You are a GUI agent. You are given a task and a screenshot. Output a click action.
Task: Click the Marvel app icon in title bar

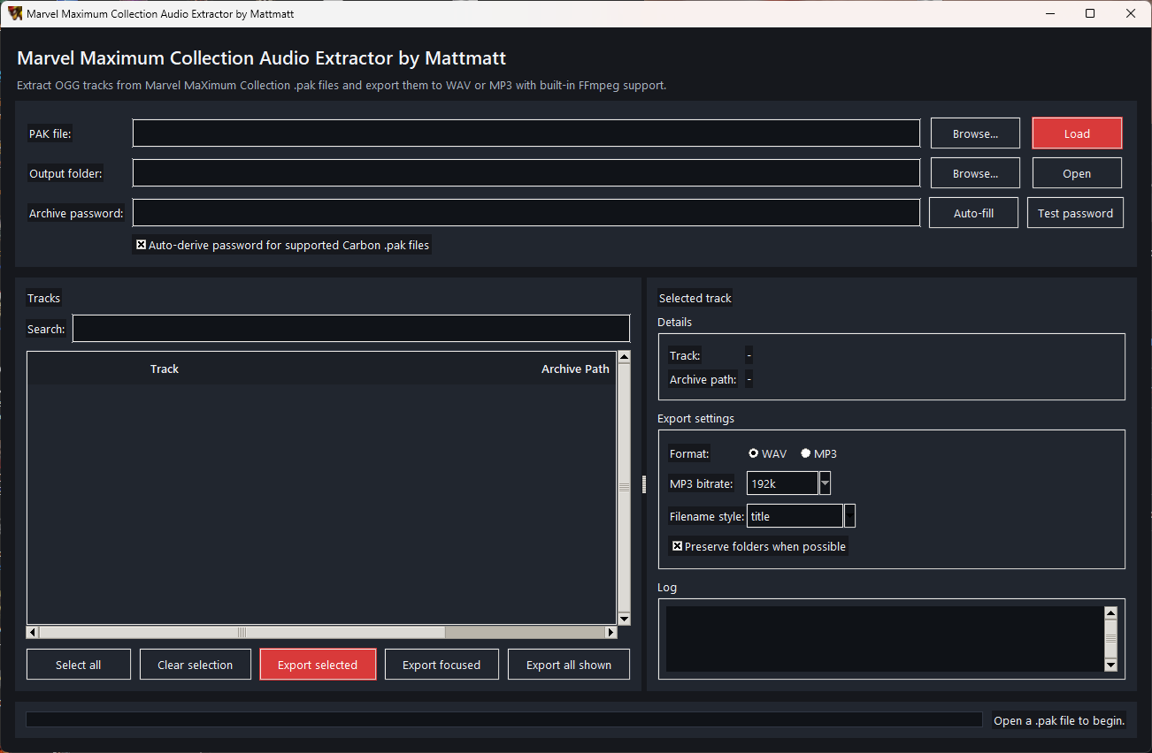pyautogui.click(x=13, y=13)
